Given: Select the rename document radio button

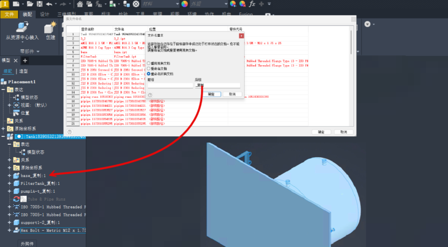Looking at the screenshot, I should [148, 69].
